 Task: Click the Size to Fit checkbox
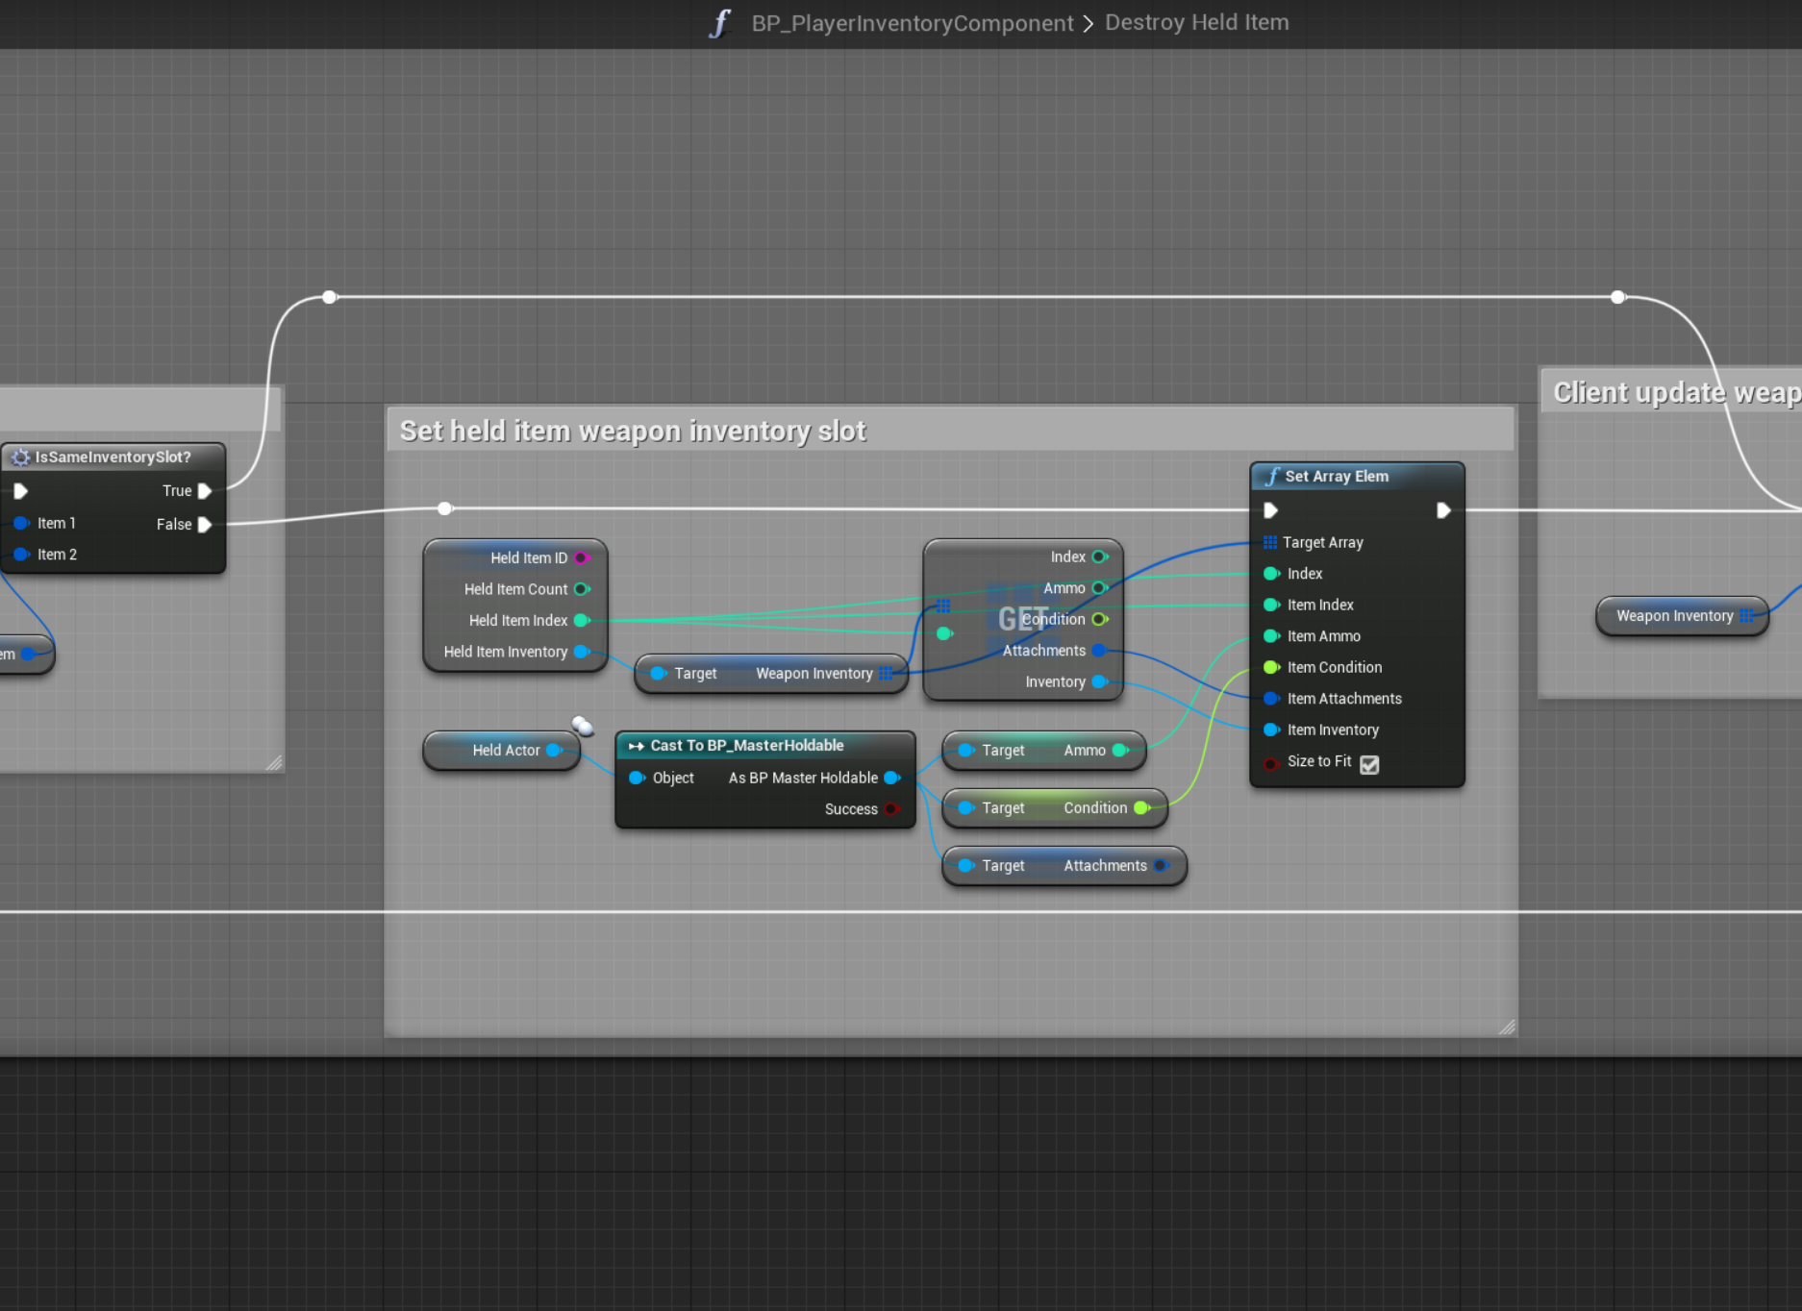1369,764
